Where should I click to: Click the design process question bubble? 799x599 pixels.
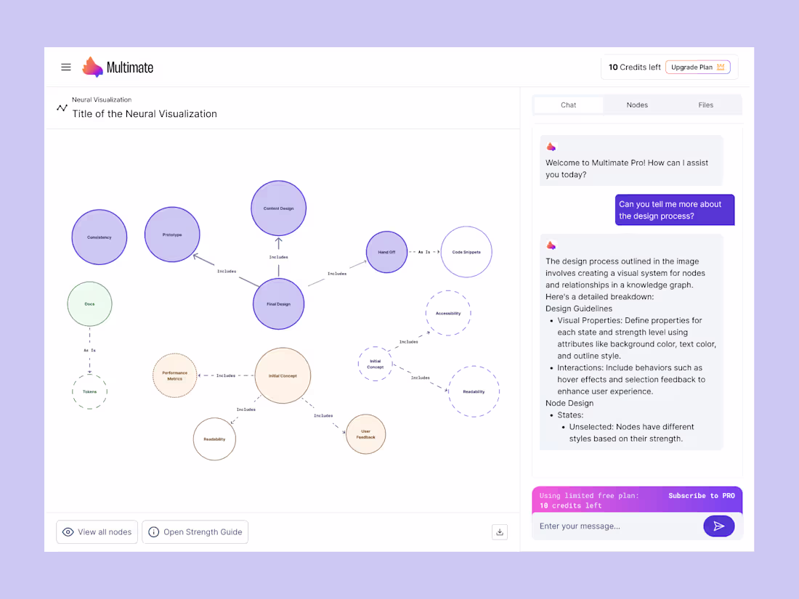click(x=674, y=210)
